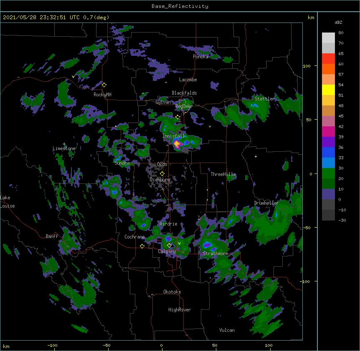The height and width of the screenshot is (351, 360).
Task: Click the intense yellow storm core near Innisfail
Action: click(177, 144)
